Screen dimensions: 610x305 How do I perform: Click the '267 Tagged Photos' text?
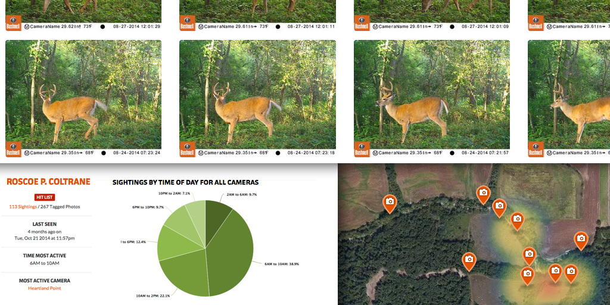coord(60,207)
